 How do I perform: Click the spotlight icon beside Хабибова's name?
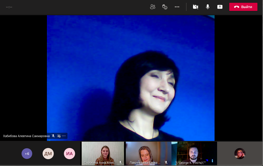59,136
